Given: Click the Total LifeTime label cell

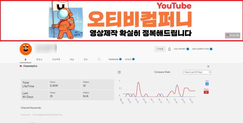Looking at the screenshot, I should point(34,84).
